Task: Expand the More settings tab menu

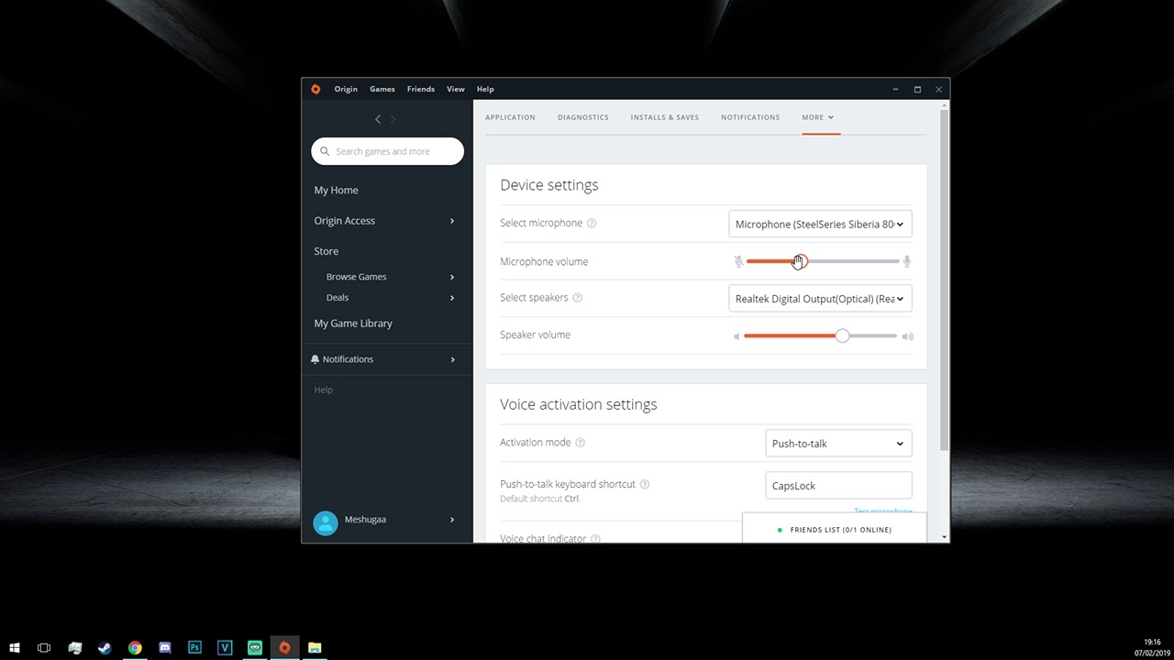Action: 818,117
